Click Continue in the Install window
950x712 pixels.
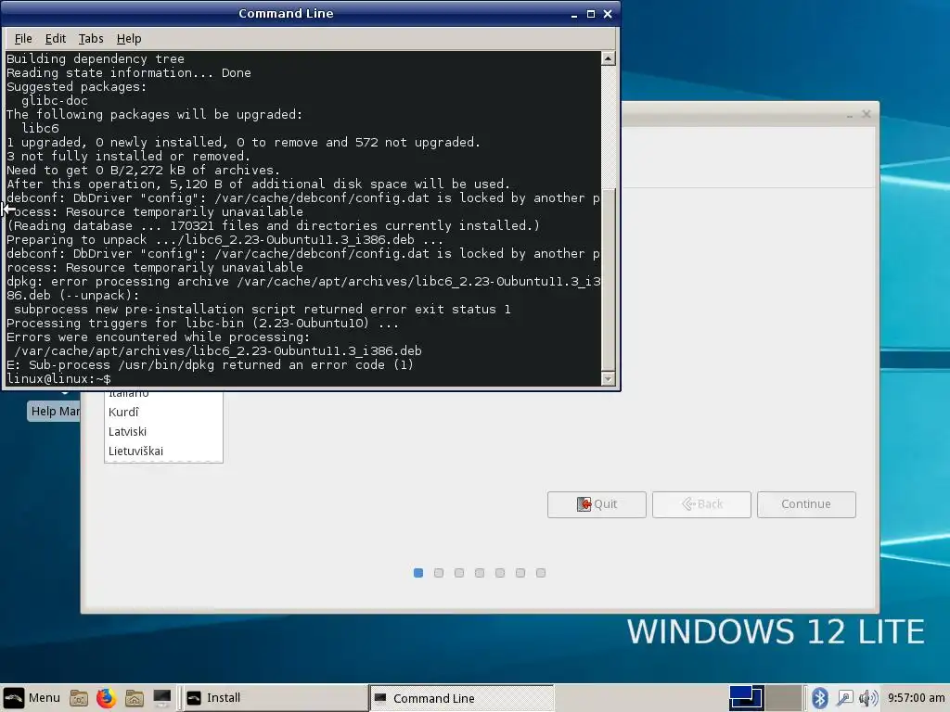coord(806,504)
